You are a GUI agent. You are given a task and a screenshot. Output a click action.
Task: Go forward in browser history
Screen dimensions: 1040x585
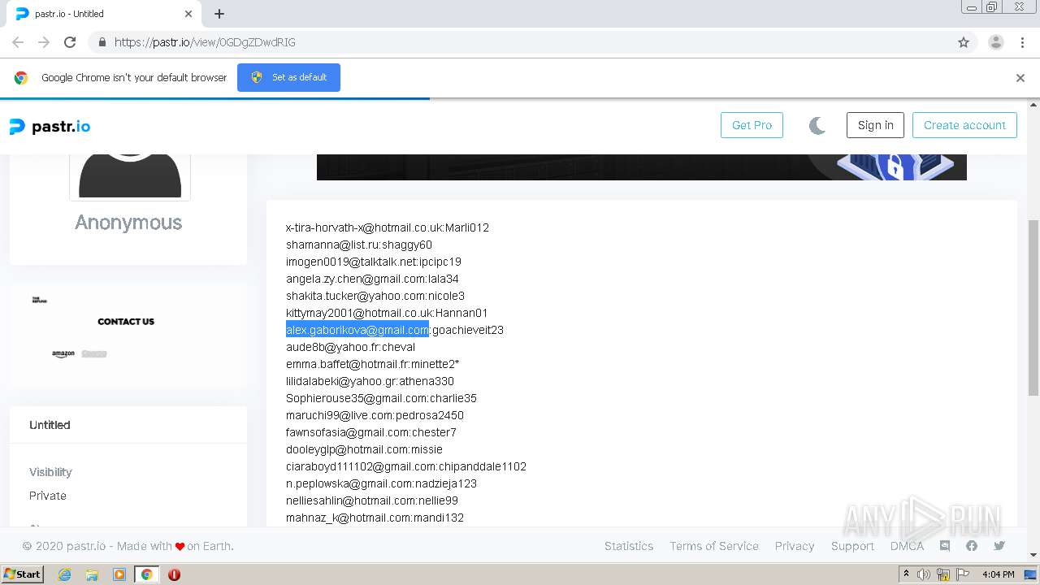[x=44, y=42]
